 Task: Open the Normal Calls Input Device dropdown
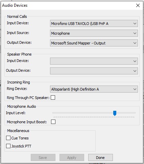[94, 24]
